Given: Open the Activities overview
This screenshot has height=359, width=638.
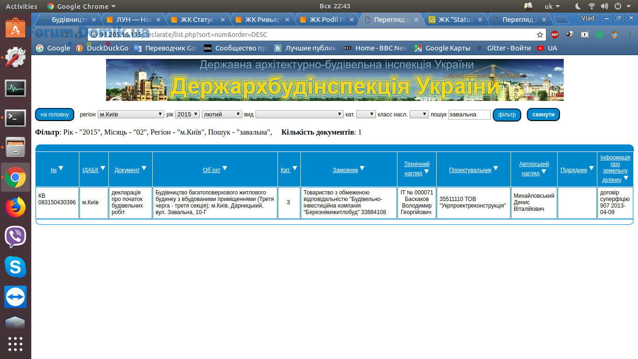Looking at the screenshot, I should pos(21,6).
